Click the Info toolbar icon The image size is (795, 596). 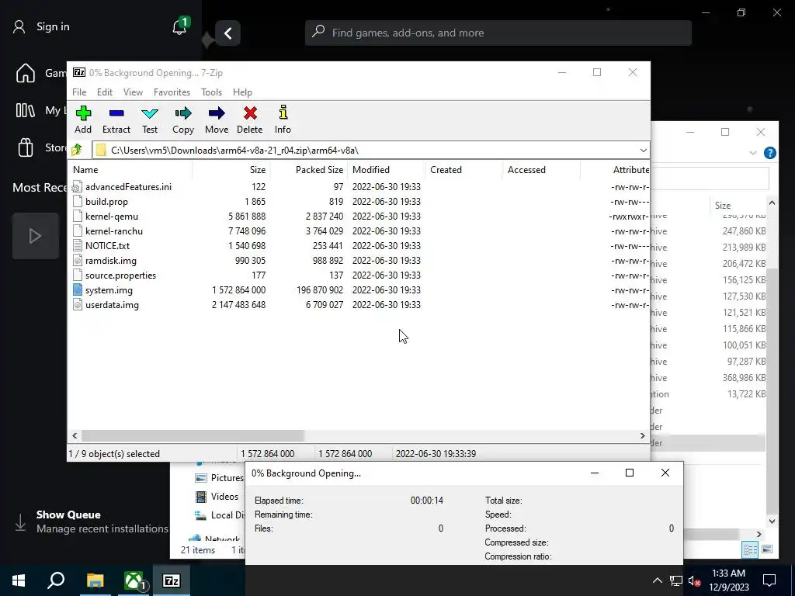(283, 120)
